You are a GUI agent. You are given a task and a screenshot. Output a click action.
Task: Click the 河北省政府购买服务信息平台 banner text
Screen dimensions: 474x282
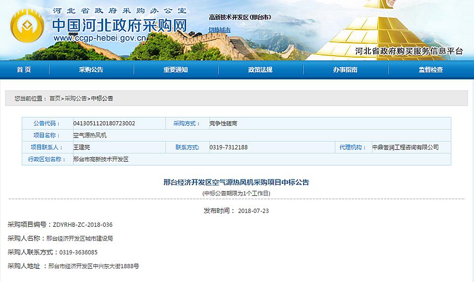point(409,51)
